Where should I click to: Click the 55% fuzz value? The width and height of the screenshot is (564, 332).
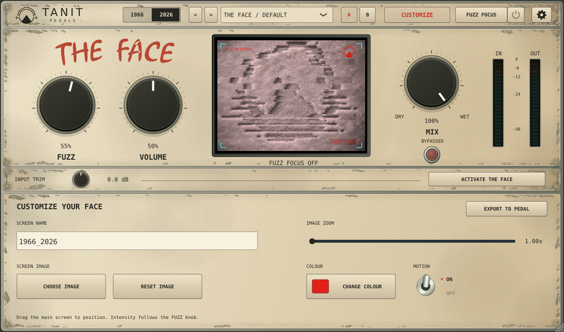click(66, 146)
